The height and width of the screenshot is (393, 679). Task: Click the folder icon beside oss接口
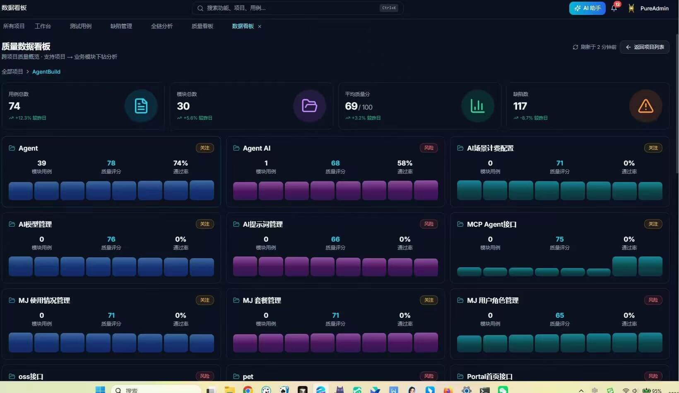[x=12, y=376]
